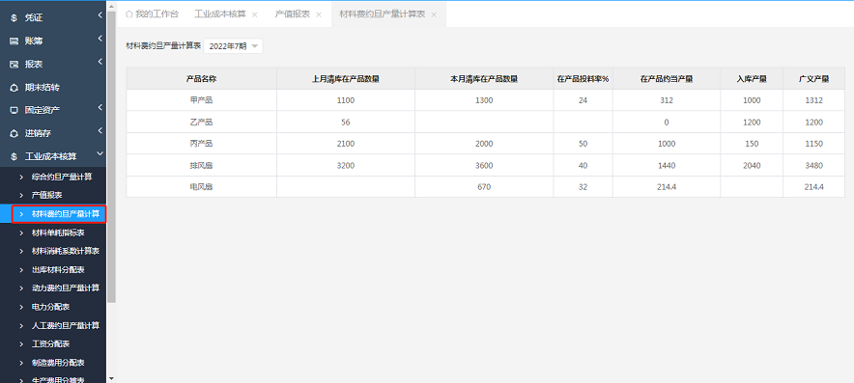
Task: Click the arrow beside 工资分配表
Action: click(x=21, y=343)
